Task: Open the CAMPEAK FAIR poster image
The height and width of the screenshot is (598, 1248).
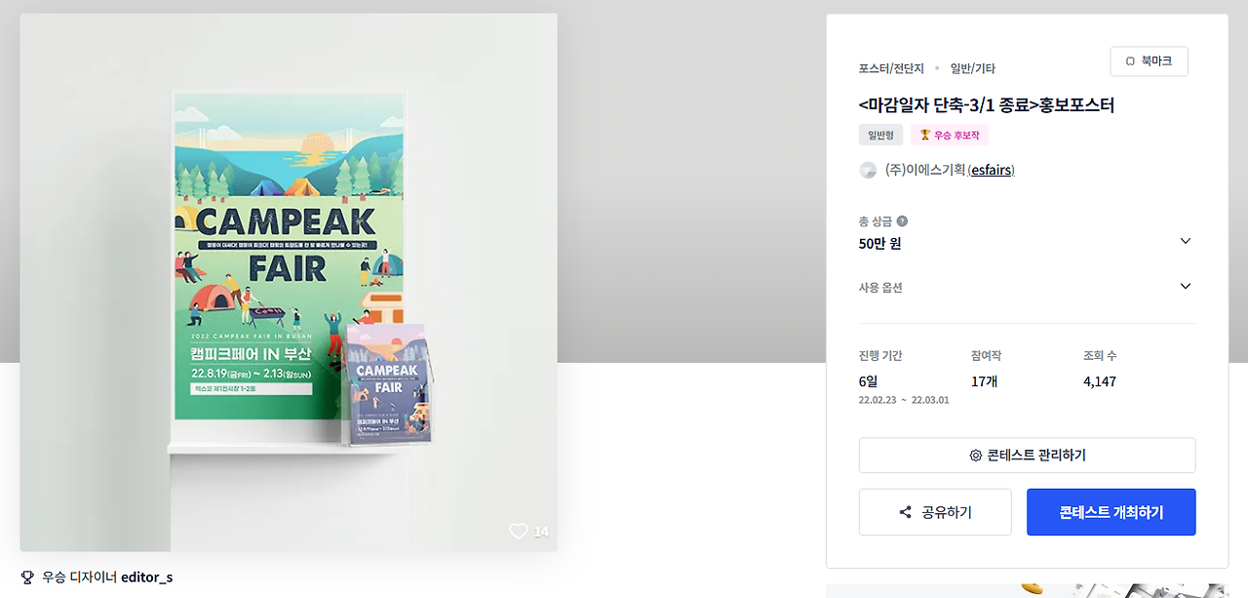Action: [x=289, y=282]
